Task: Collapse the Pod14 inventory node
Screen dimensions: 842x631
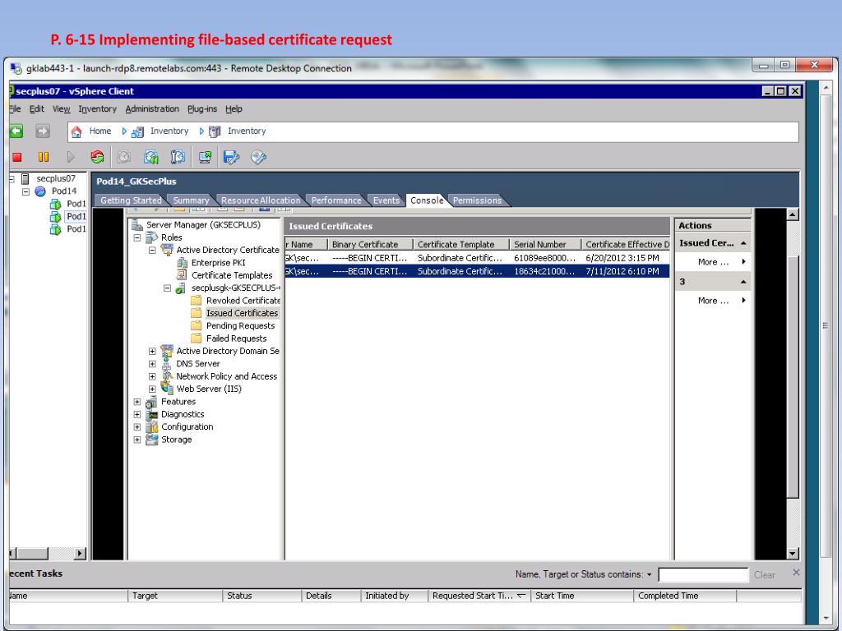Action: pyautogui.click(x=25, y=191)
